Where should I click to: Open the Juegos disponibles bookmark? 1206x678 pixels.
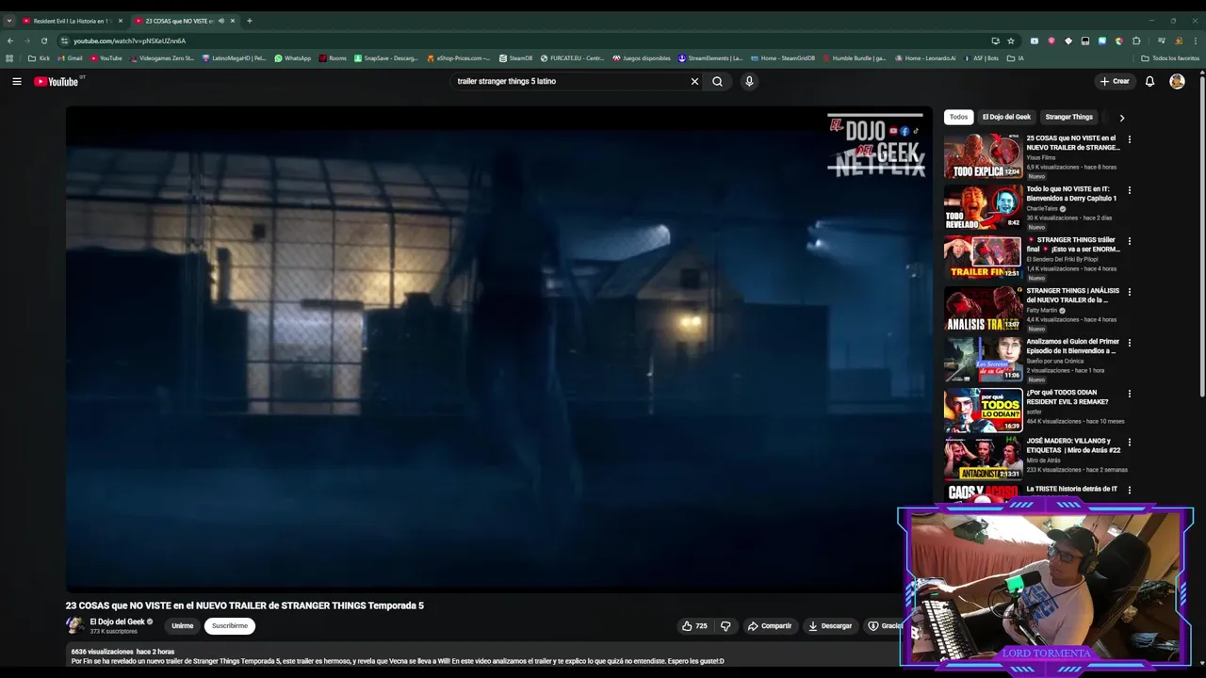point(641,58)
